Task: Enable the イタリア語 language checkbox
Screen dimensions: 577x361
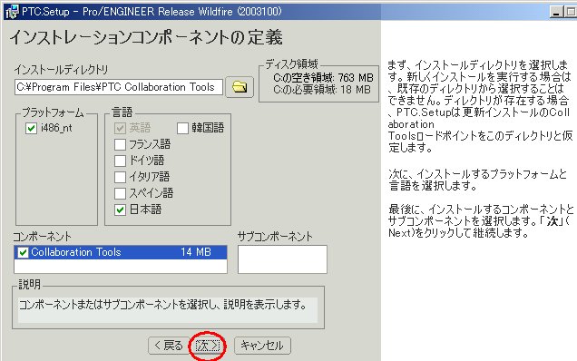Action: pos(120,177)
